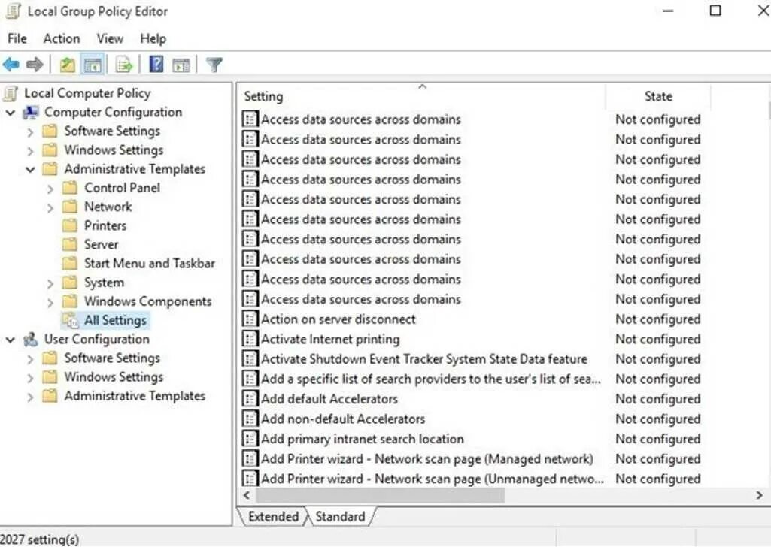Expand the Network folder chevron
Image resolution: width=771 pixels, height=547 pixels.
(50, 207)
